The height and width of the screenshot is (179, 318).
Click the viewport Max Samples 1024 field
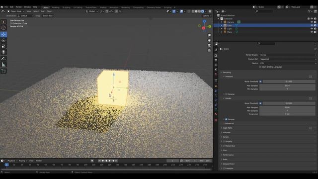287,86
